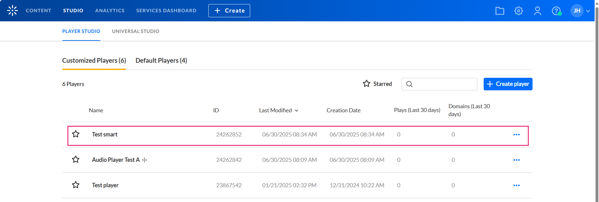The width and height of the screenshot is (599, 202).
Task: Star the Test smart player
Action: (x=76, y=134)
